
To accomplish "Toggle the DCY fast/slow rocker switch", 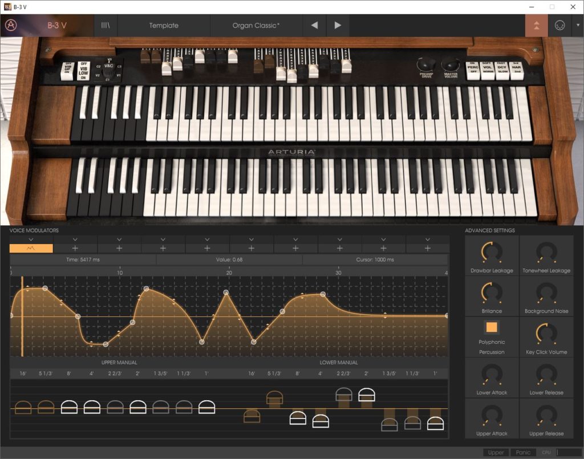I will tap(502, 70).
